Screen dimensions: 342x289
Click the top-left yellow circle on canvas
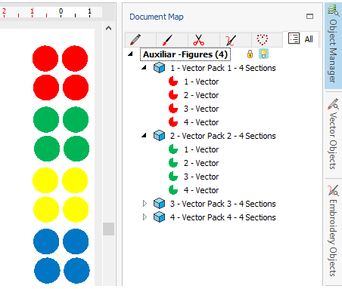pyautogui.click(x=45, y=180)
